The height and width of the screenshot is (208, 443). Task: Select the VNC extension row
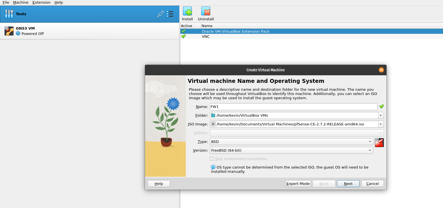pos(312,36)
